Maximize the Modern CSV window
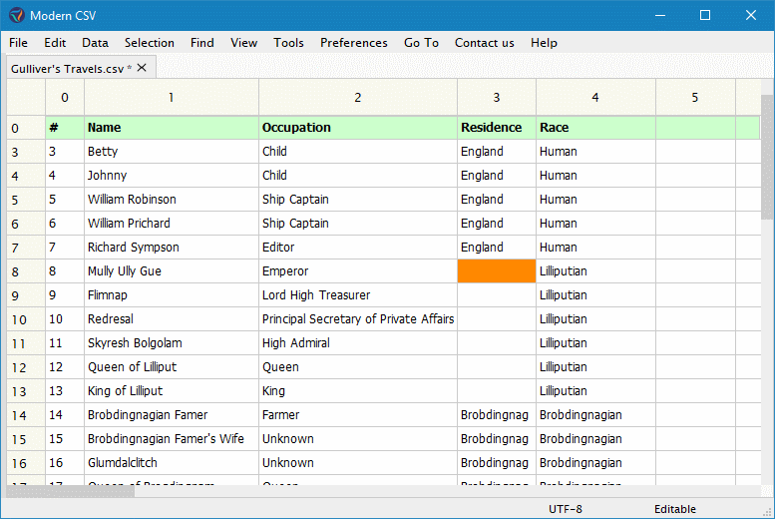Image resolution: width=775 pixels, height=519 pixels. [x=705, y=15]
